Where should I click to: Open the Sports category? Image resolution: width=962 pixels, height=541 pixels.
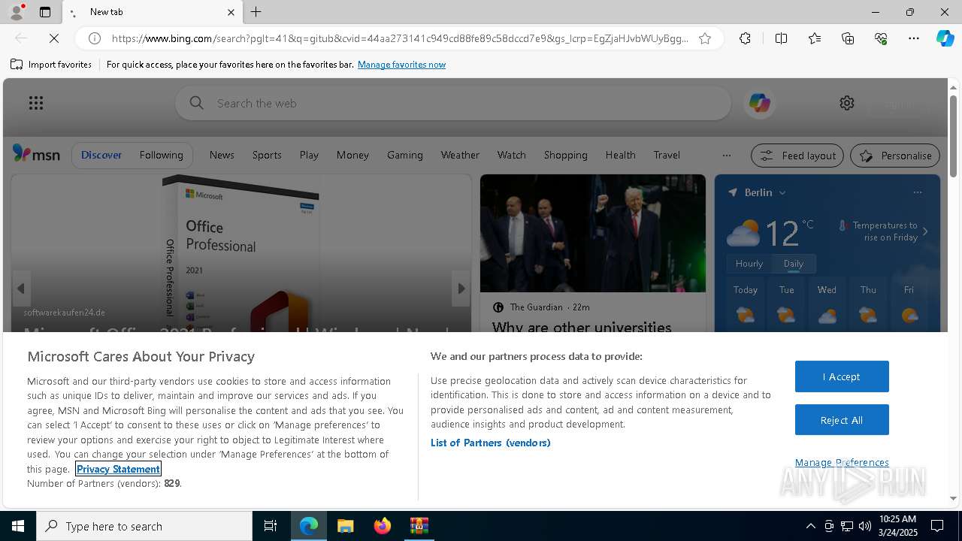pos(267,155)
